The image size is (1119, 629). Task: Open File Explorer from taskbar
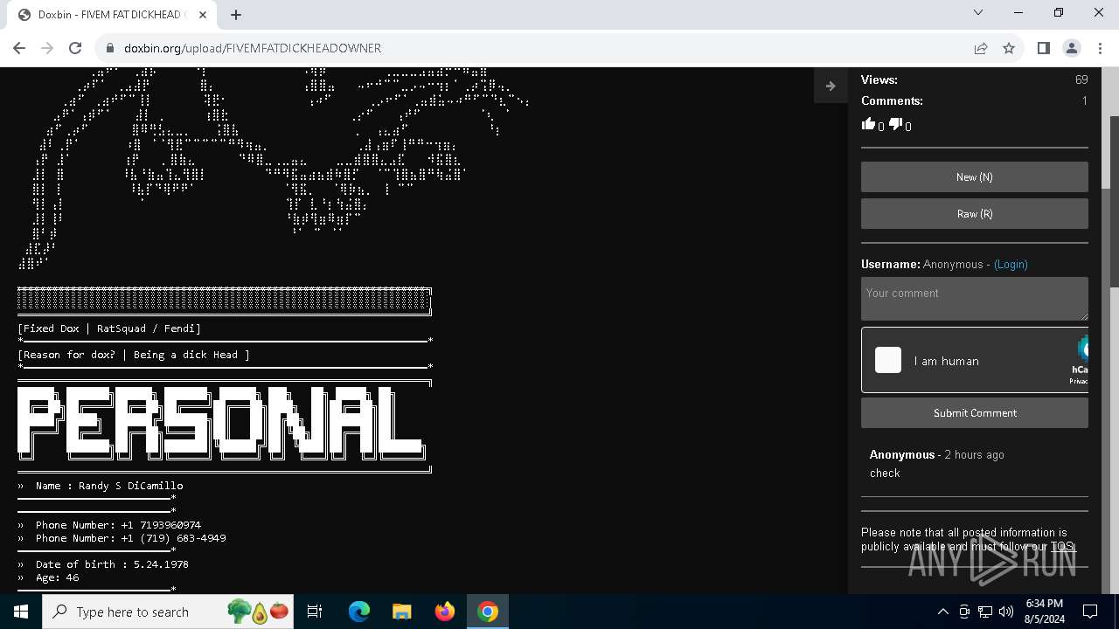coord(401,612)
